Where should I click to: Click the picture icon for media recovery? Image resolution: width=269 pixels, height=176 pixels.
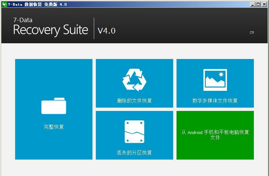215,80
